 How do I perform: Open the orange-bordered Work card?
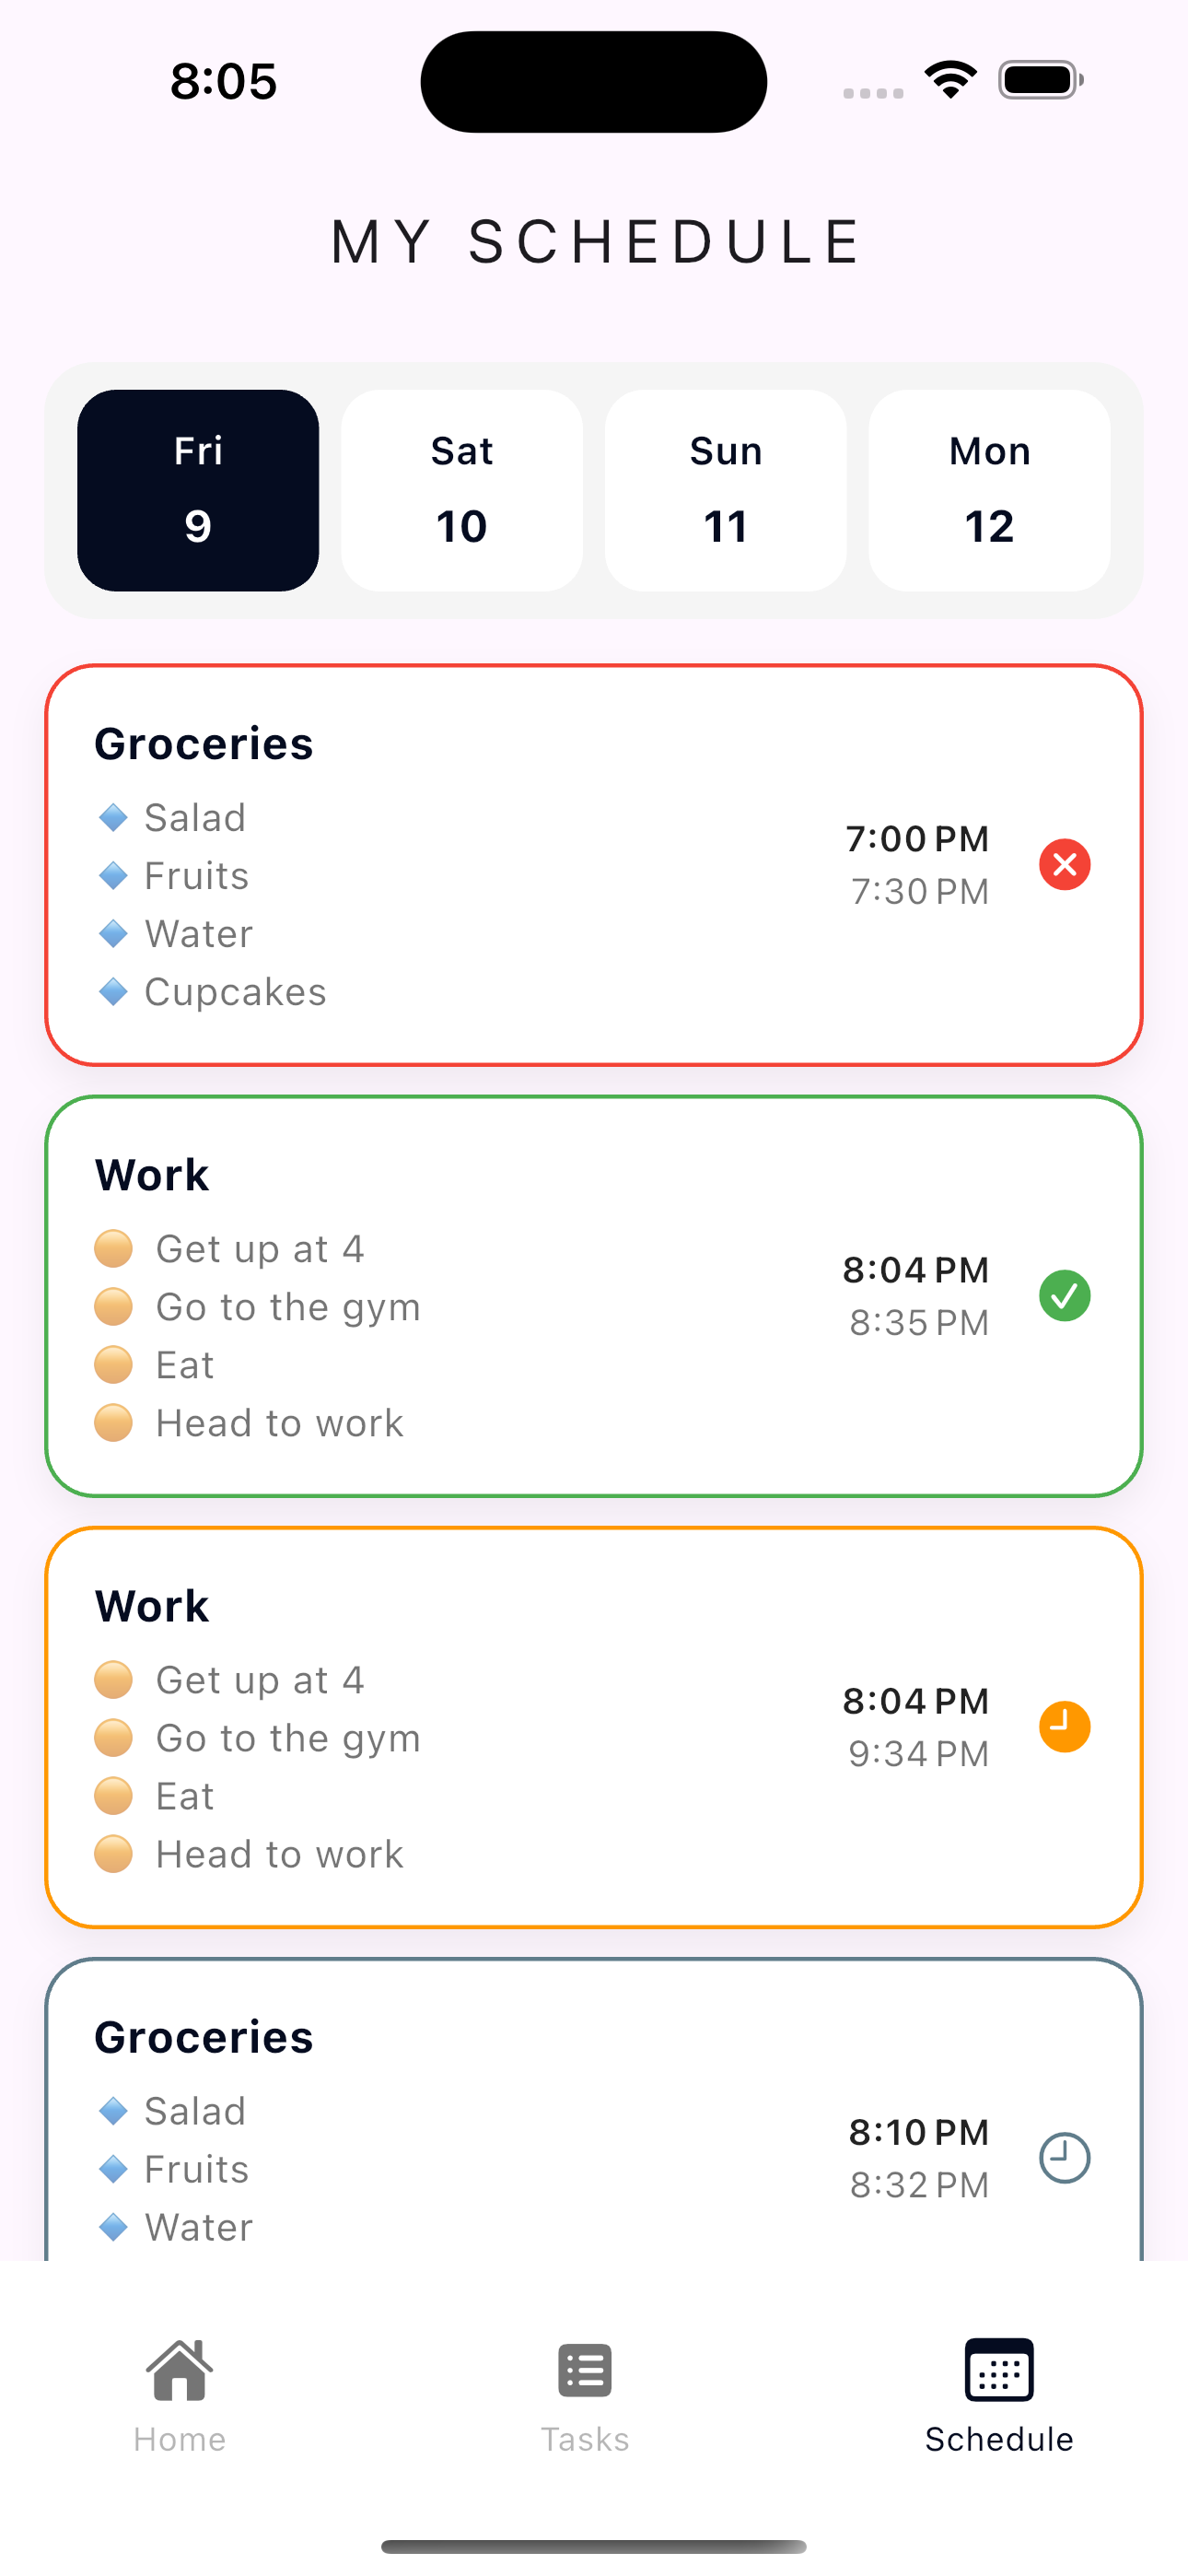pos(594,1727)
